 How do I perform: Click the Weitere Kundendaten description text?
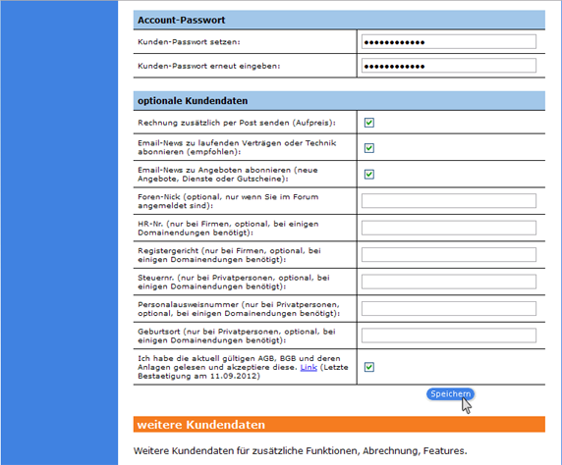(301, 450)
